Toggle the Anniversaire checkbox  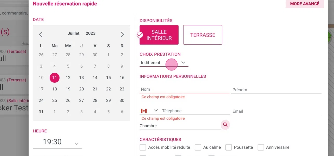(261, 147)
